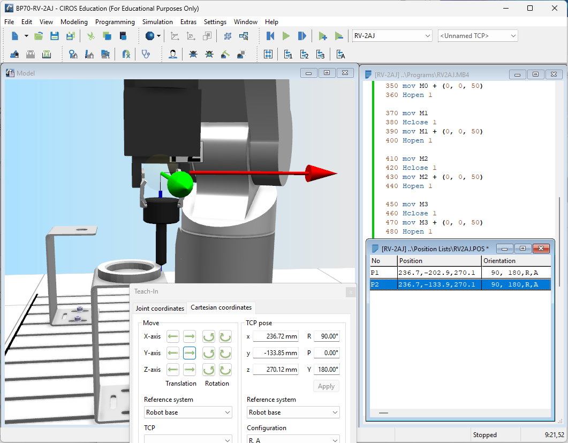
Task: Click the blue bug debug icon
Action: [193, 55]
